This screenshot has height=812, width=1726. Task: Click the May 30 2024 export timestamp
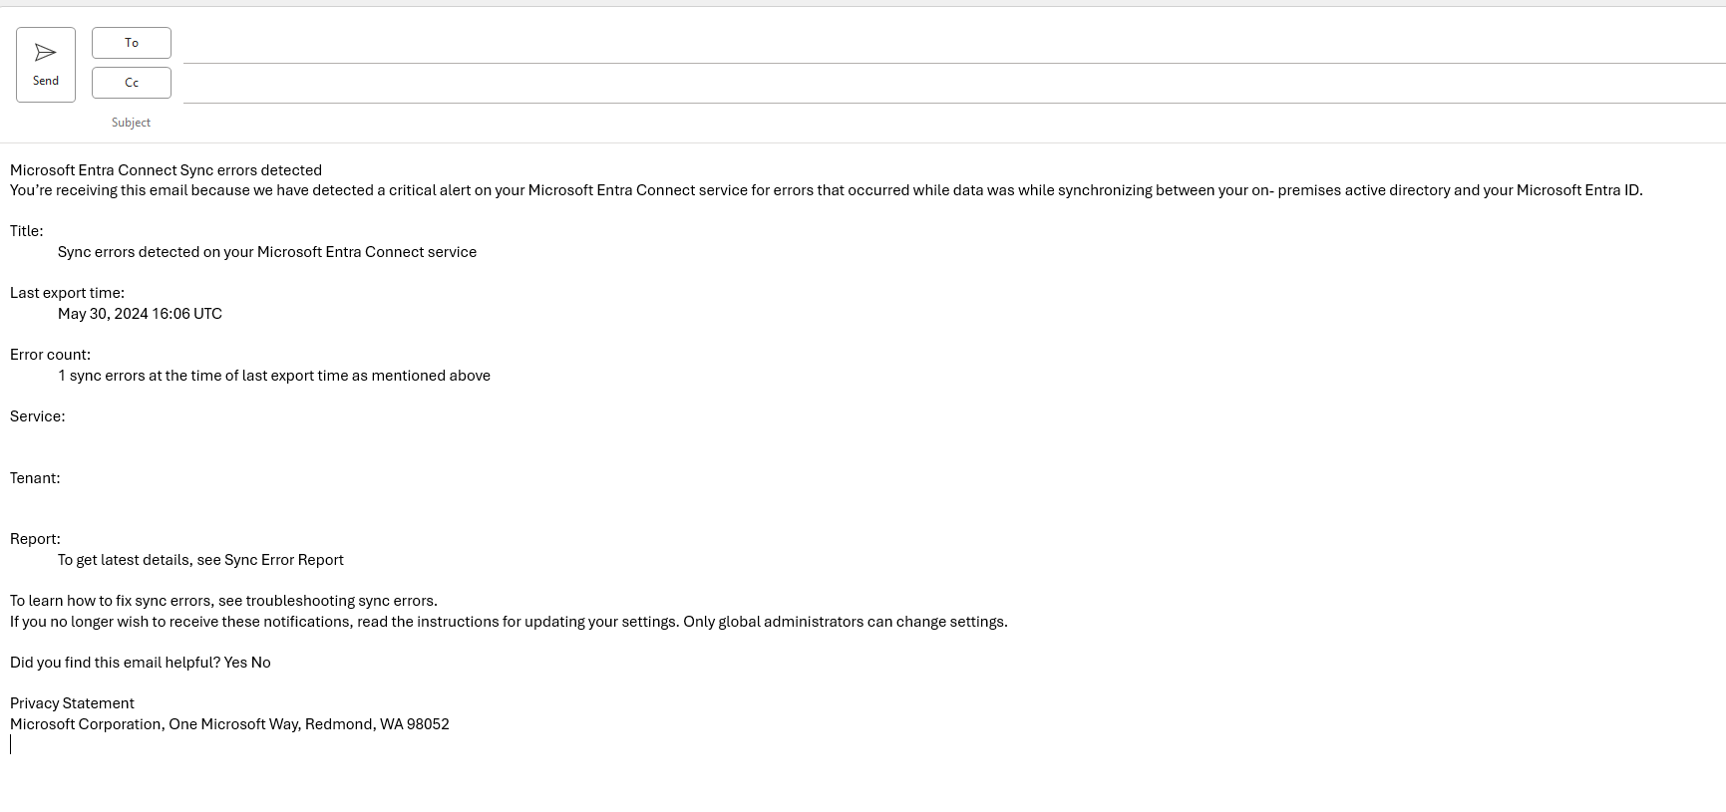(x=140, y=313)
